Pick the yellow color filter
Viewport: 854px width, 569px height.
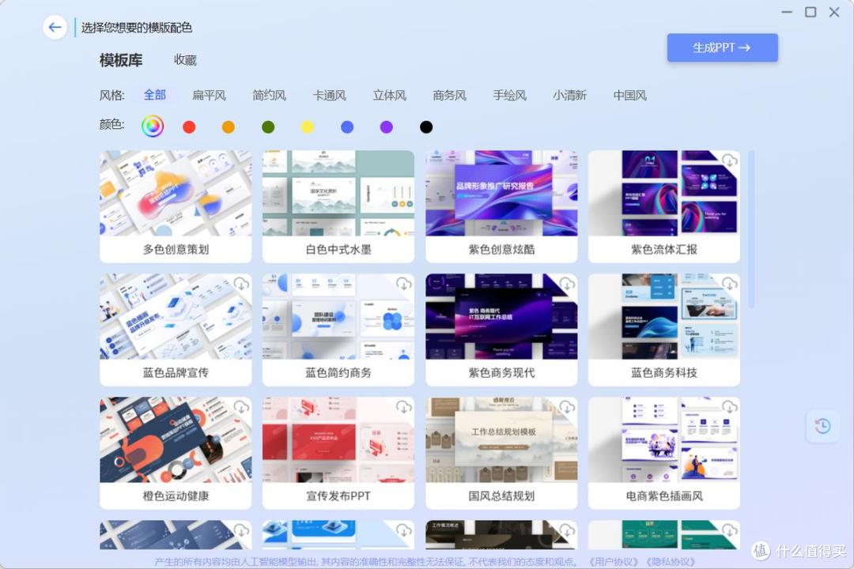tap(307, 127)
